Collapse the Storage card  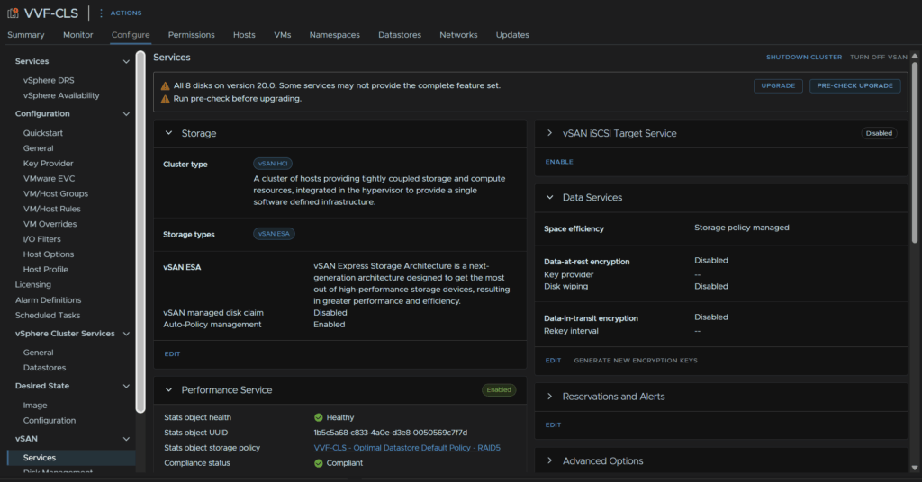pyautogui.click(x=168, y=133)
